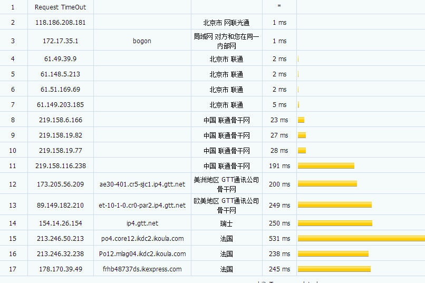Click the latency bar for hop 17

[334, 269]
